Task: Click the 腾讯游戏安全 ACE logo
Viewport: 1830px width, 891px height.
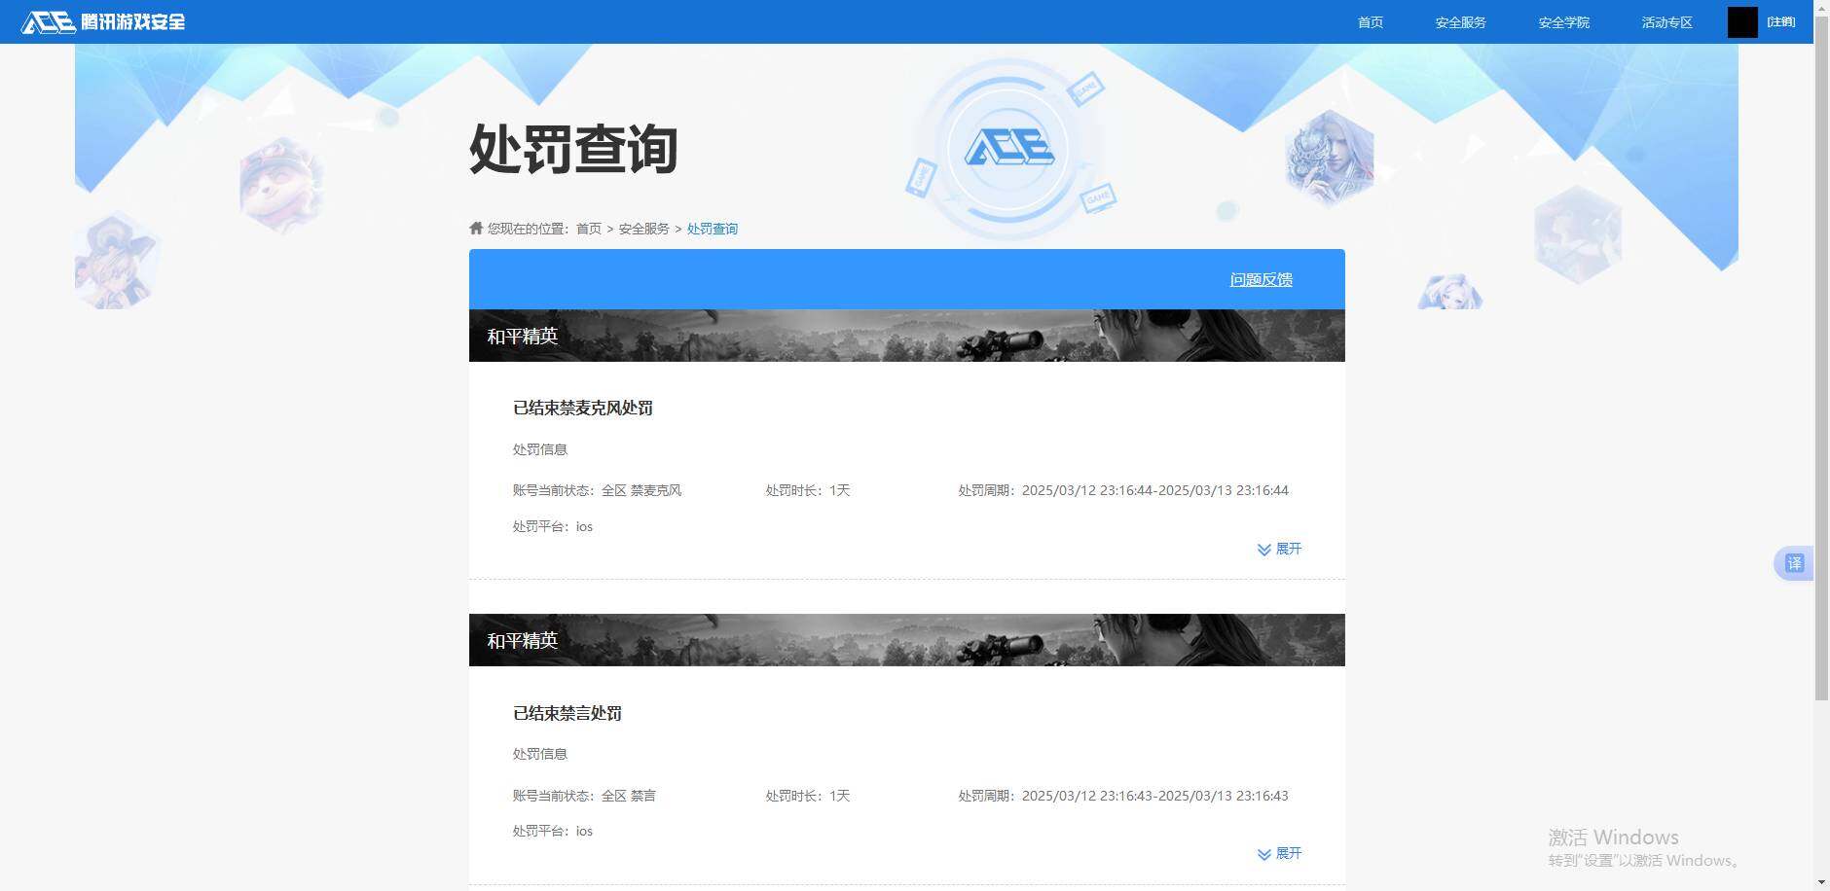Action: (x=102, y=20)
